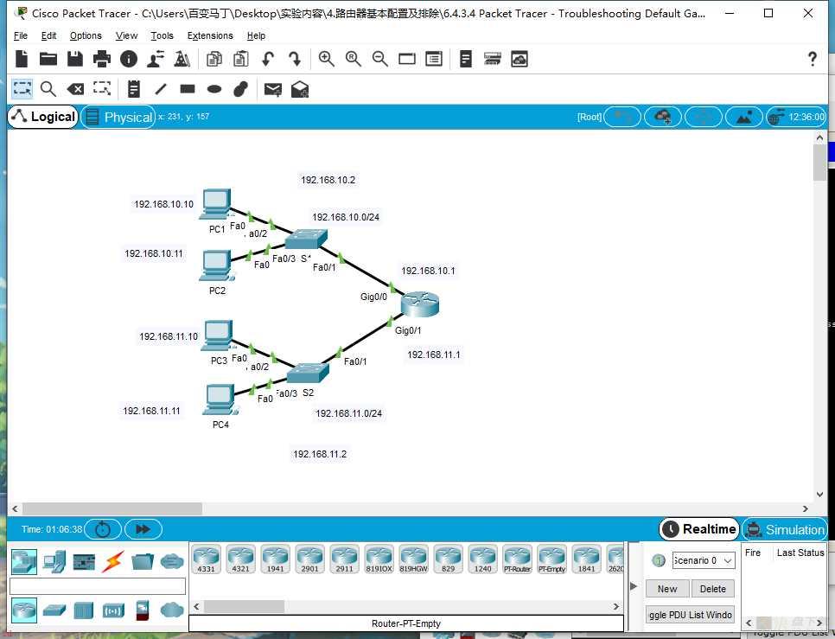Toggle PDU List Window button
Image resolution: width=835 pixels, height=639 pixels.
click(690, 615)
